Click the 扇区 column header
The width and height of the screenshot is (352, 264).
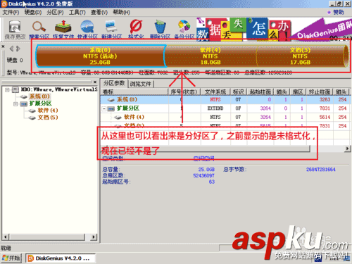[298, 92]
